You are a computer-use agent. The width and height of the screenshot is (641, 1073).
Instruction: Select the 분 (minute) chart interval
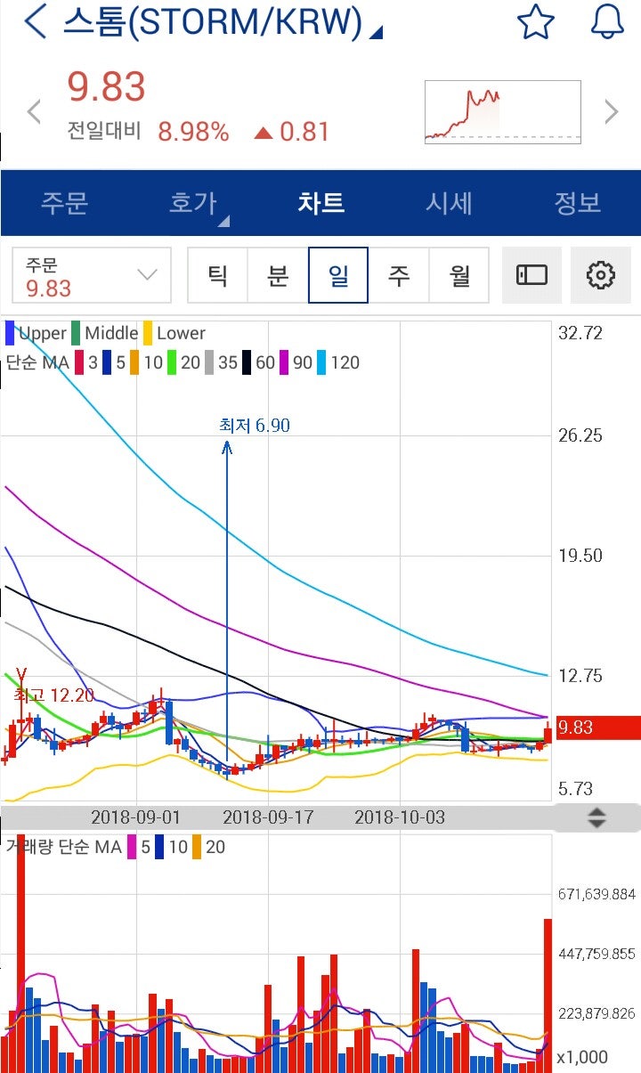[278, 276]
